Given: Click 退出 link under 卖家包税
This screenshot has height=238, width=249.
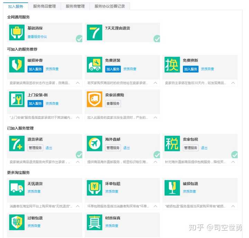Looking at the screenshot, I should [204, 148].
